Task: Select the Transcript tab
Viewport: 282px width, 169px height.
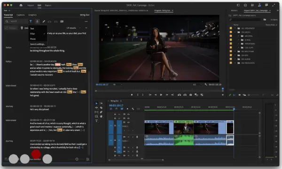Action: [8, 15]
